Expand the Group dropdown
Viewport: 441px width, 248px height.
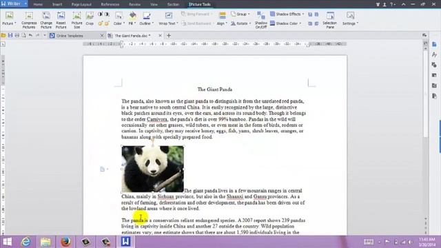click(x=240, y=14)
